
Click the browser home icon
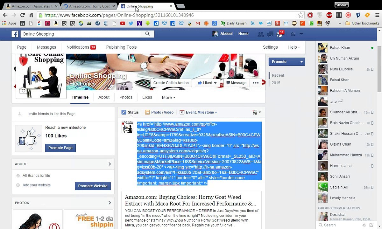(31, 15)
